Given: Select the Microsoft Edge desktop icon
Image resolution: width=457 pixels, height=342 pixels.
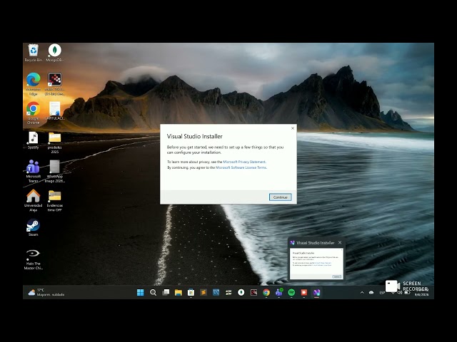Looking at the screenshot, I should point(34,84).
